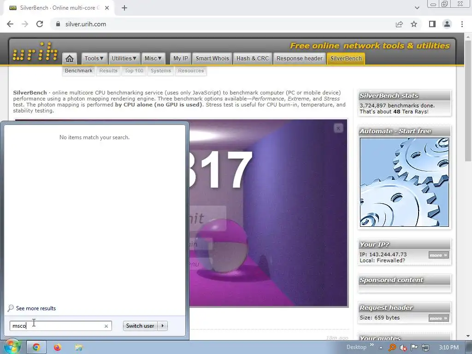Screen dimensions: 472x354
Task: Go to the urih home icon
Action: [70, 59]
